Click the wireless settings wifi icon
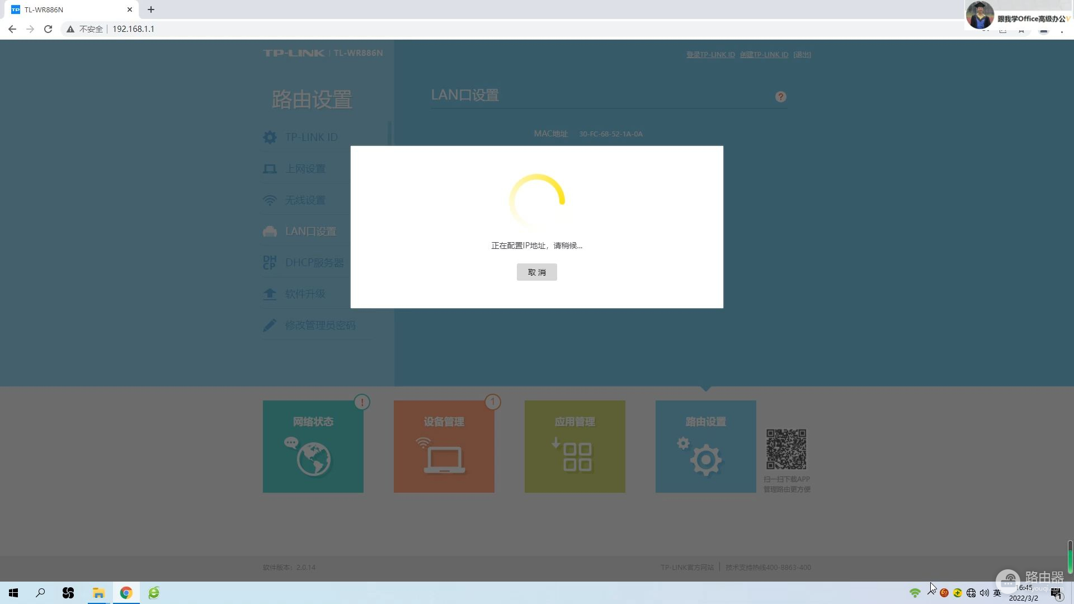This screenshot has width=1074, height=604. click(270, 200)
